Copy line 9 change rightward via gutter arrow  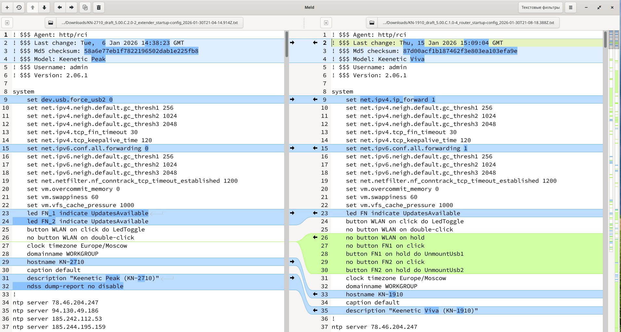click(x=292, y=99)
